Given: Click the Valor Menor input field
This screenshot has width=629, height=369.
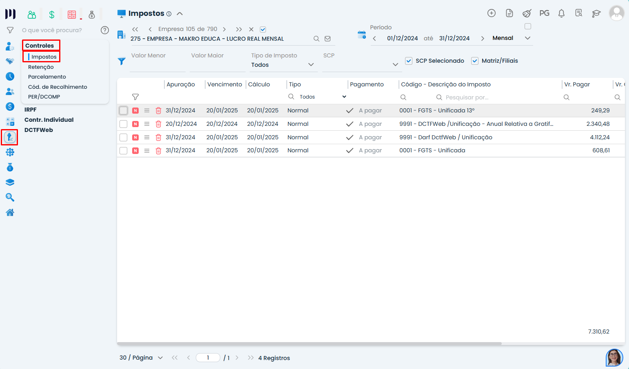Looking at the screenshot, I should tap(157, 65).
